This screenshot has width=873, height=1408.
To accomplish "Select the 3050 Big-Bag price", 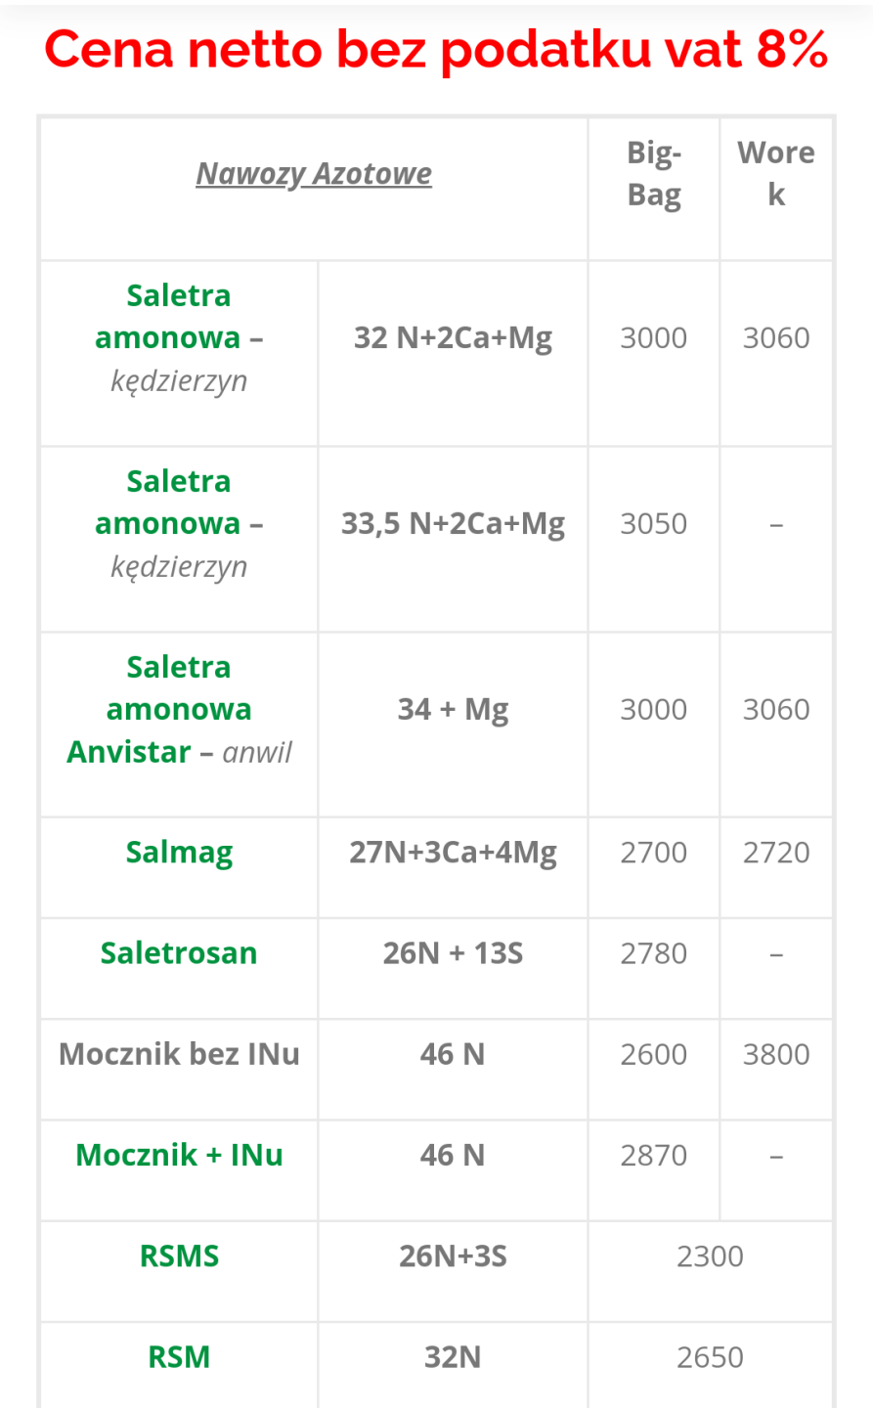I will (654, 524).
